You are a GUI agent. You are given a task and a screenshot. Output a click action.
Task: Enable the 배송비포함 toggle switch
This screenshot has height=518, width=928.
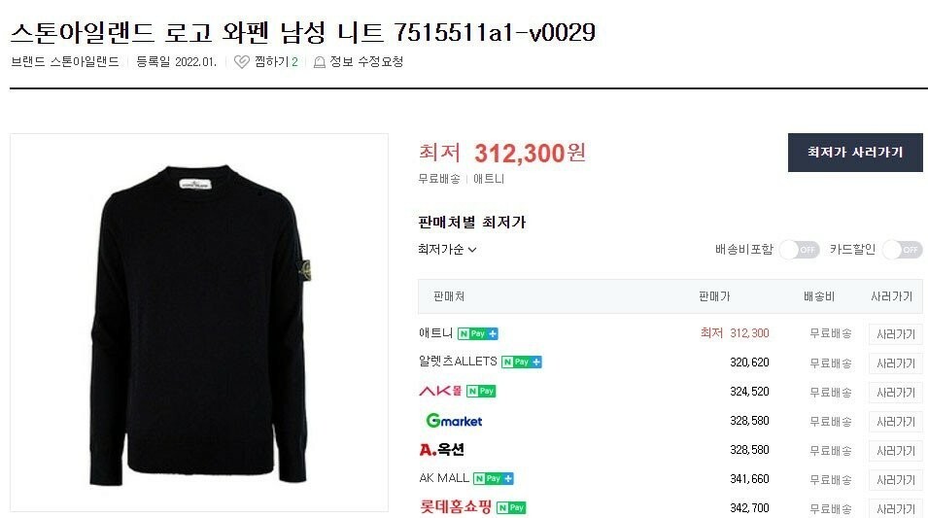tap(799, 250)
